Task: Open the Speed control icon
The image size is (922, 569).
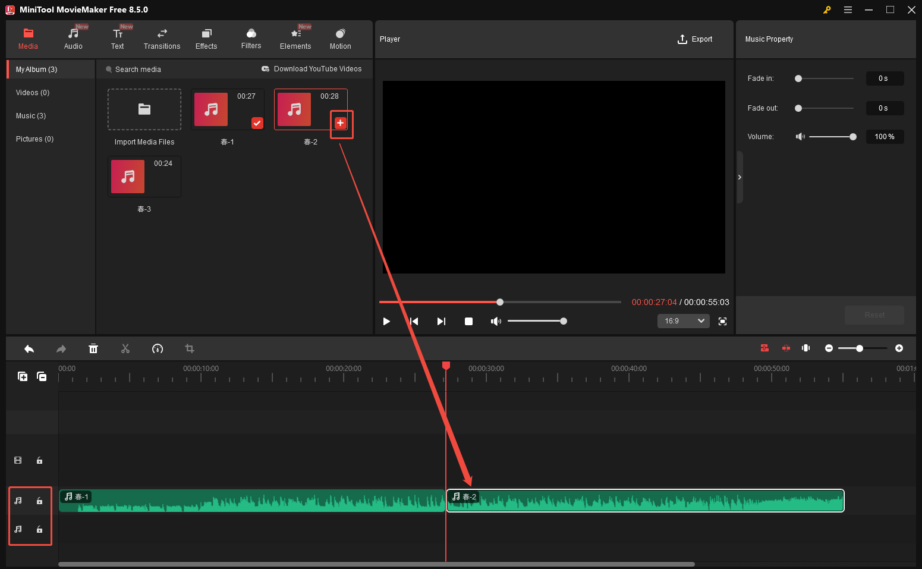Action: [158, 348]
